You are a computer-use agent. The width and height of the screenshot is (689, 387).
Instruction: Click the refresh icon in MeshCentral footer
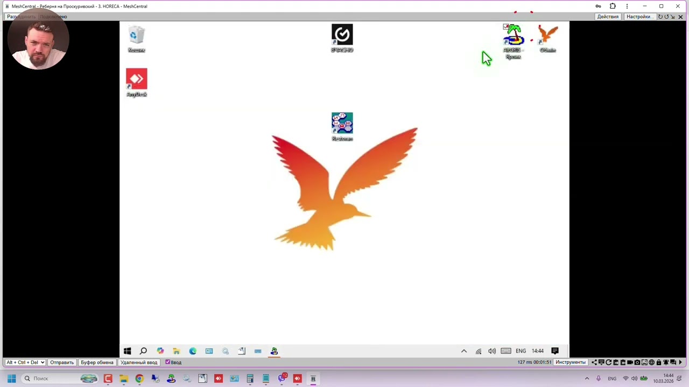click(608, 362)
